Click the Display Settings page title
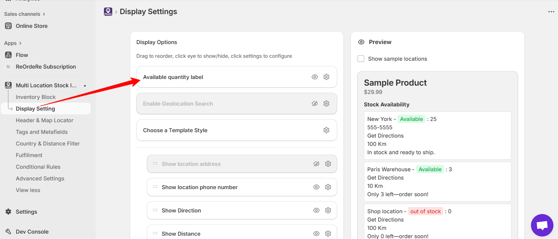The image size is (558, 239). (148, 12)
